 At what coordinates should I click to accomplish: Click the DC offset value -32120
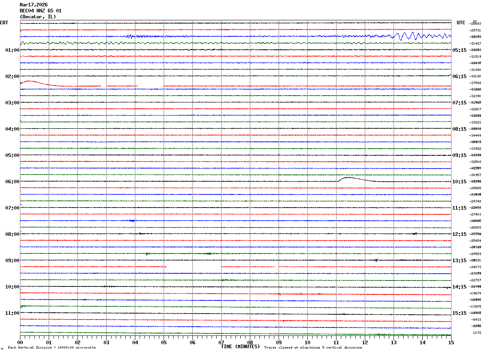475,76
